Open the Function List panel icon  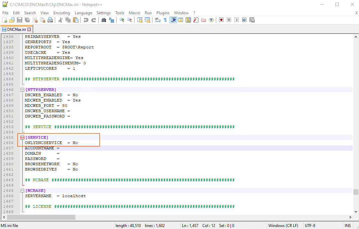tap(196, 20)
